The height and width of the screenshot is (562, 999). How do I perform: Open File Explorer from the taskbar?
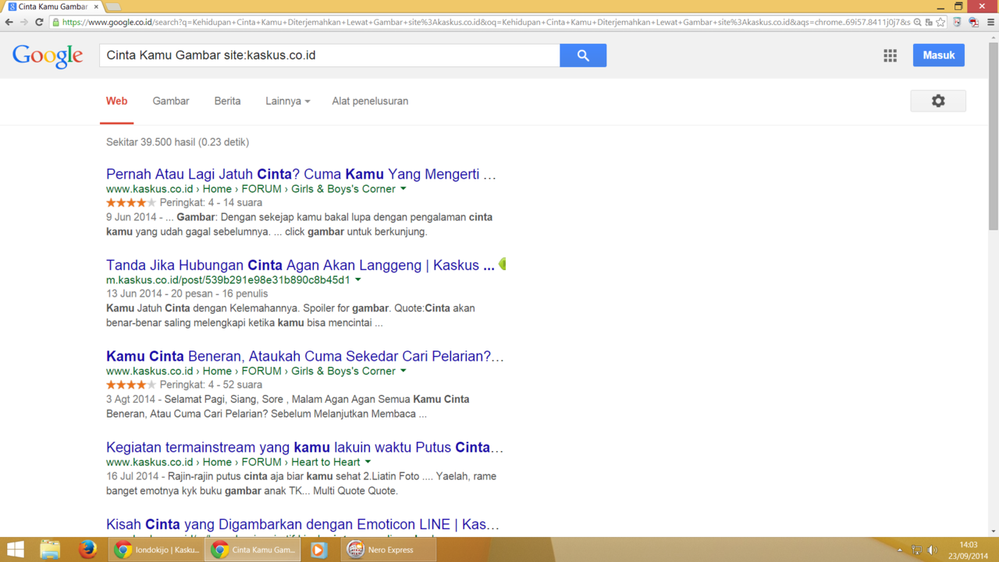[x=50, y=550]
